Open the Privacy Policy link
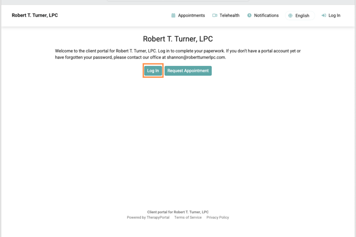This screenshot has width=356, height=237. pos(218,217)
